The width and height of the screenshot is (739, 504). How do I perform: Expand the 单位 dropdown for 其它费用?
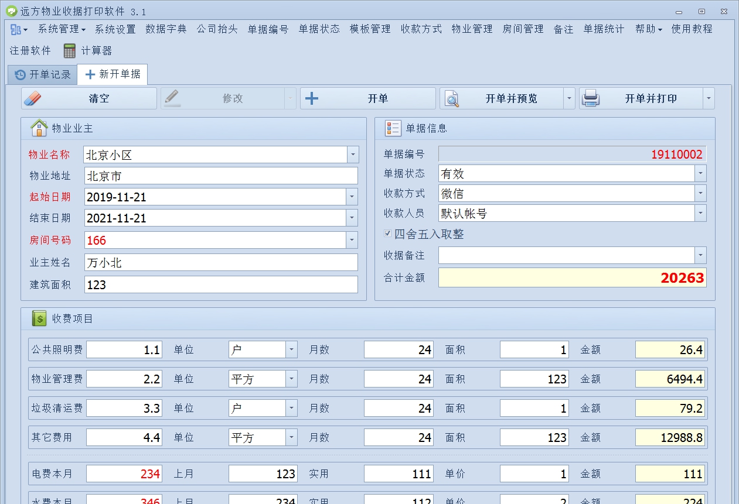291,437
